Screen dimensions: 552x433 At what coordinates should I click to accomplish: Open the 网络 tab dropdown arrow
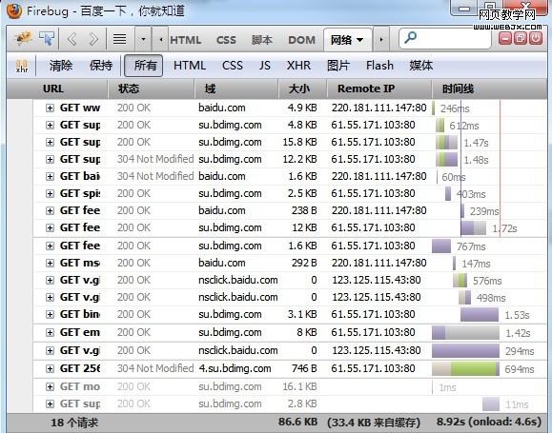pyautogui.click(x=359, y=40)
